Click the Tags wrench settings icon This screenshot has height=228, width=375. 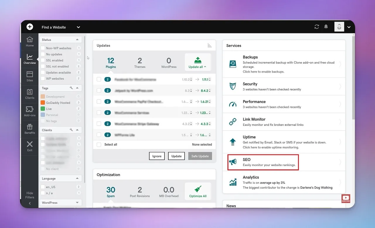click(71, 88)
